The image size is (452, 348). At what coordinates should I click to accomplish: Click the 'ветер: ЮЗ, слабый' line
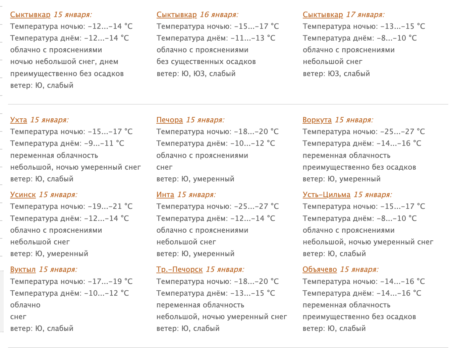point(336,74)
